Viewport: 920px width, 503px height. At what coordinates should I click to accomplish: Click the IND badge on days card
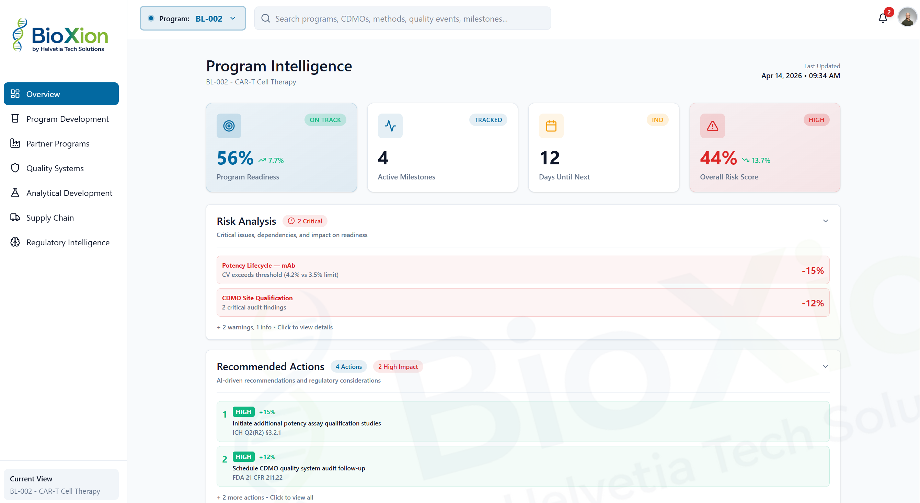point(657,120)
